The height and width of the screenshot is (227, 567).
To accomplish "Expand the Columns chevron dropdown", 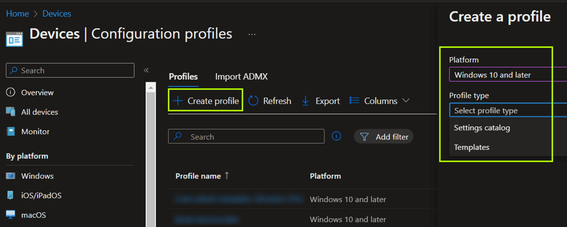I will point(406,100).
